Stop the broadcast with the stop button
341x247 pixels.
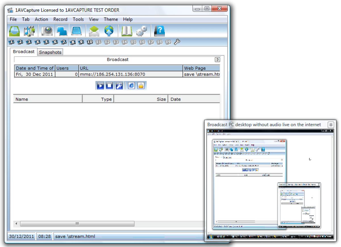109,85
